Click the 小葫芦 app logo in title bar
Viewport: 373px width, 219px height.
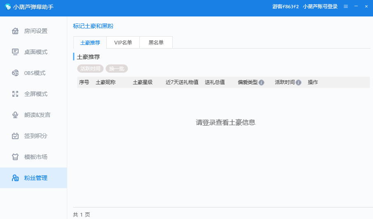(x=7, y=7)
